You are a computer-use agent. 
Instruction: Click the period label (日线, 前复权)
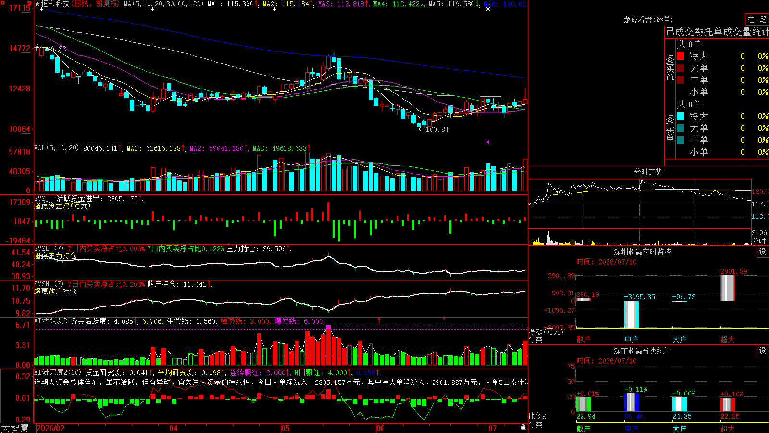[96, 4]
